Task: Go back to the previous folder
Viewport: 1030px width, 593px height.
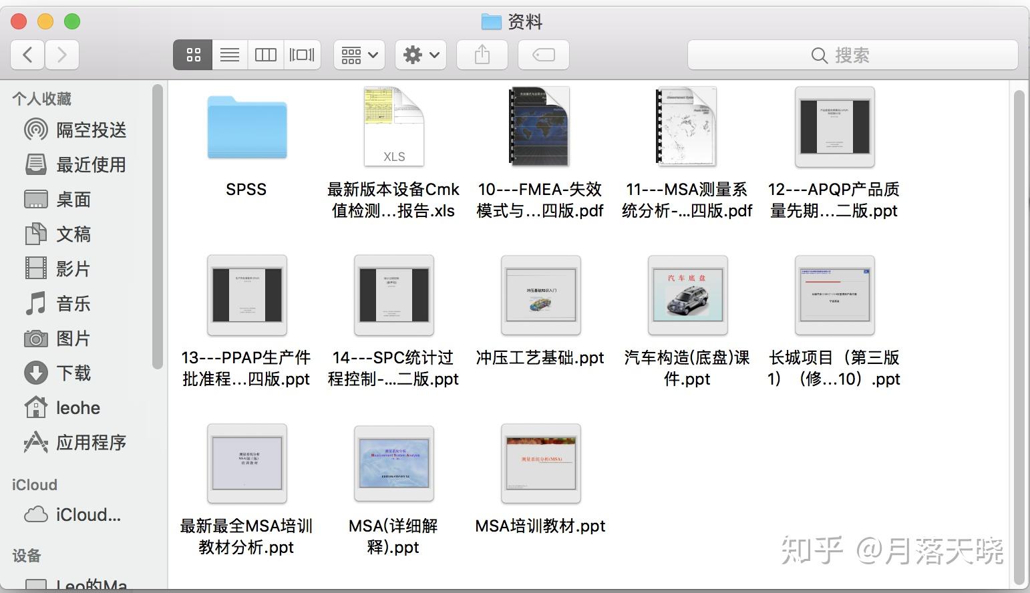Action: pos(27,55)
